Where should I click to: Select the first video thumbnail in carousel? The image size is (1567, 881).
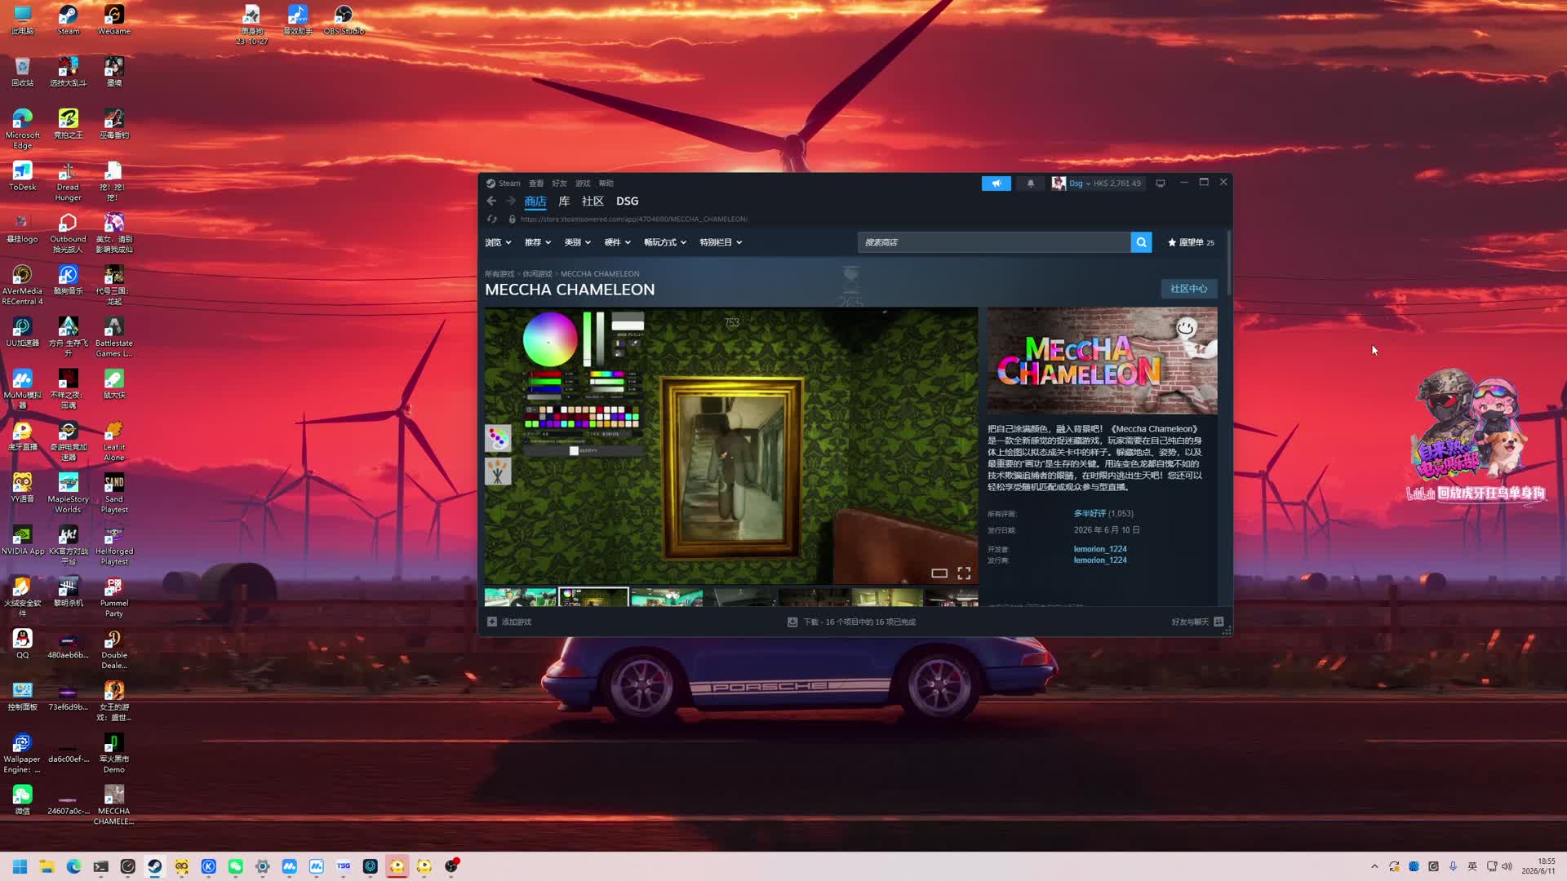tap(520, 598)
